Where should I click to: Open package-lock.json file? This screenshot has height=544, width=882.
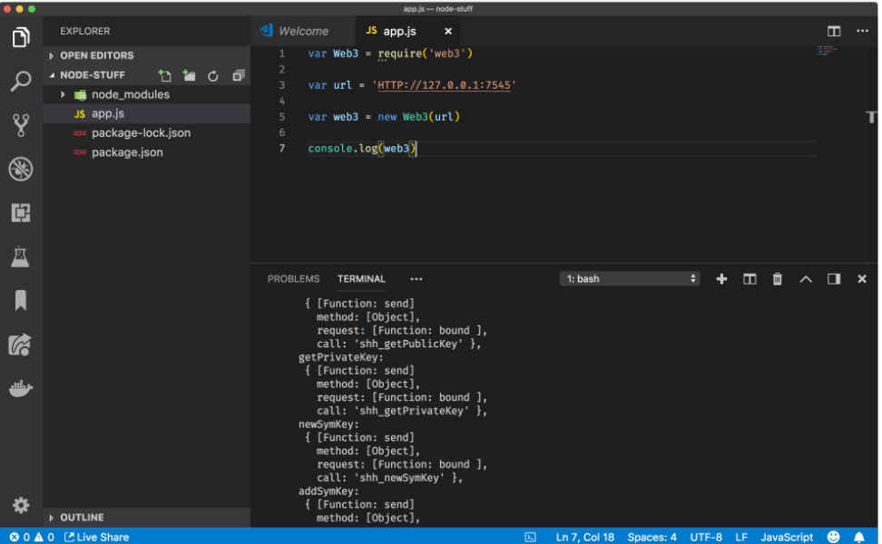pos(146,132)
